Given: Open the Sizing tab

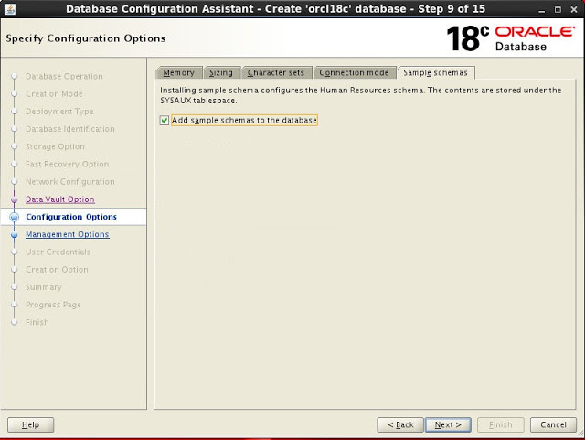Looking at the screenshot, I should tap(220, 72).
